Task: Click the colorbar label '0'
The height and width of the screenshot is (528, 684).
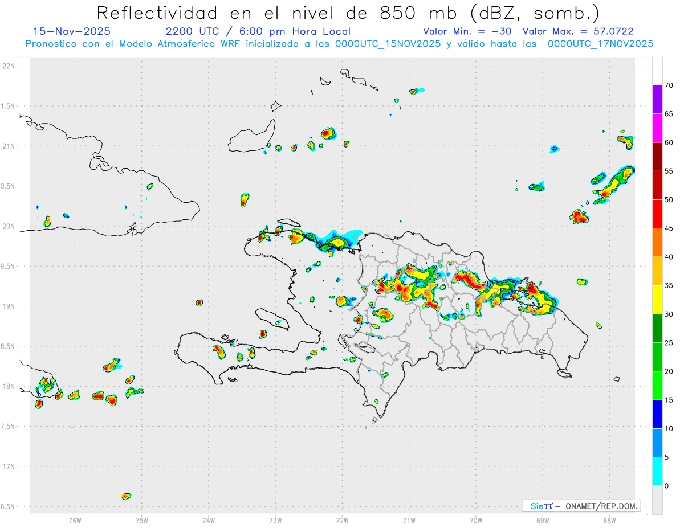Action: pos(667,486)
